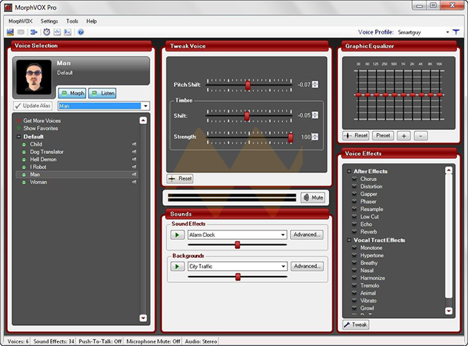Click the Backgrounds volume slider handle
The height and width of the screenshot is (346, 468).
(x=238, y=277)
